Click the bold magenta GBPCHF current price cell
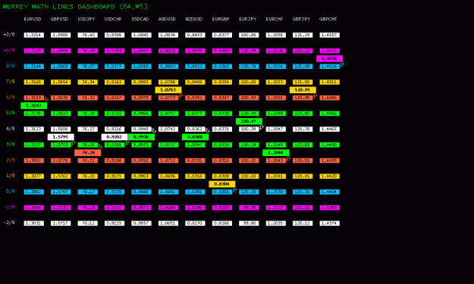474x284 pixels. pyautogui.click(x=329, y=58)
